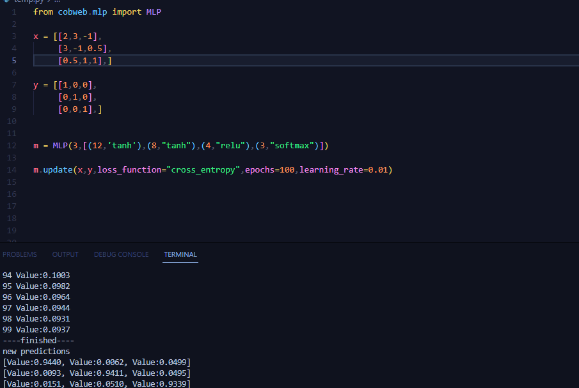Click inside the [0,0,1] label row

[x=75, y=109]
